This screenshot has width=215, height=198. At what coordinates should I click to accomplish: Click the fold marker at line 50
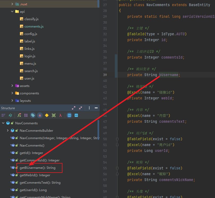tap(117, 139)
